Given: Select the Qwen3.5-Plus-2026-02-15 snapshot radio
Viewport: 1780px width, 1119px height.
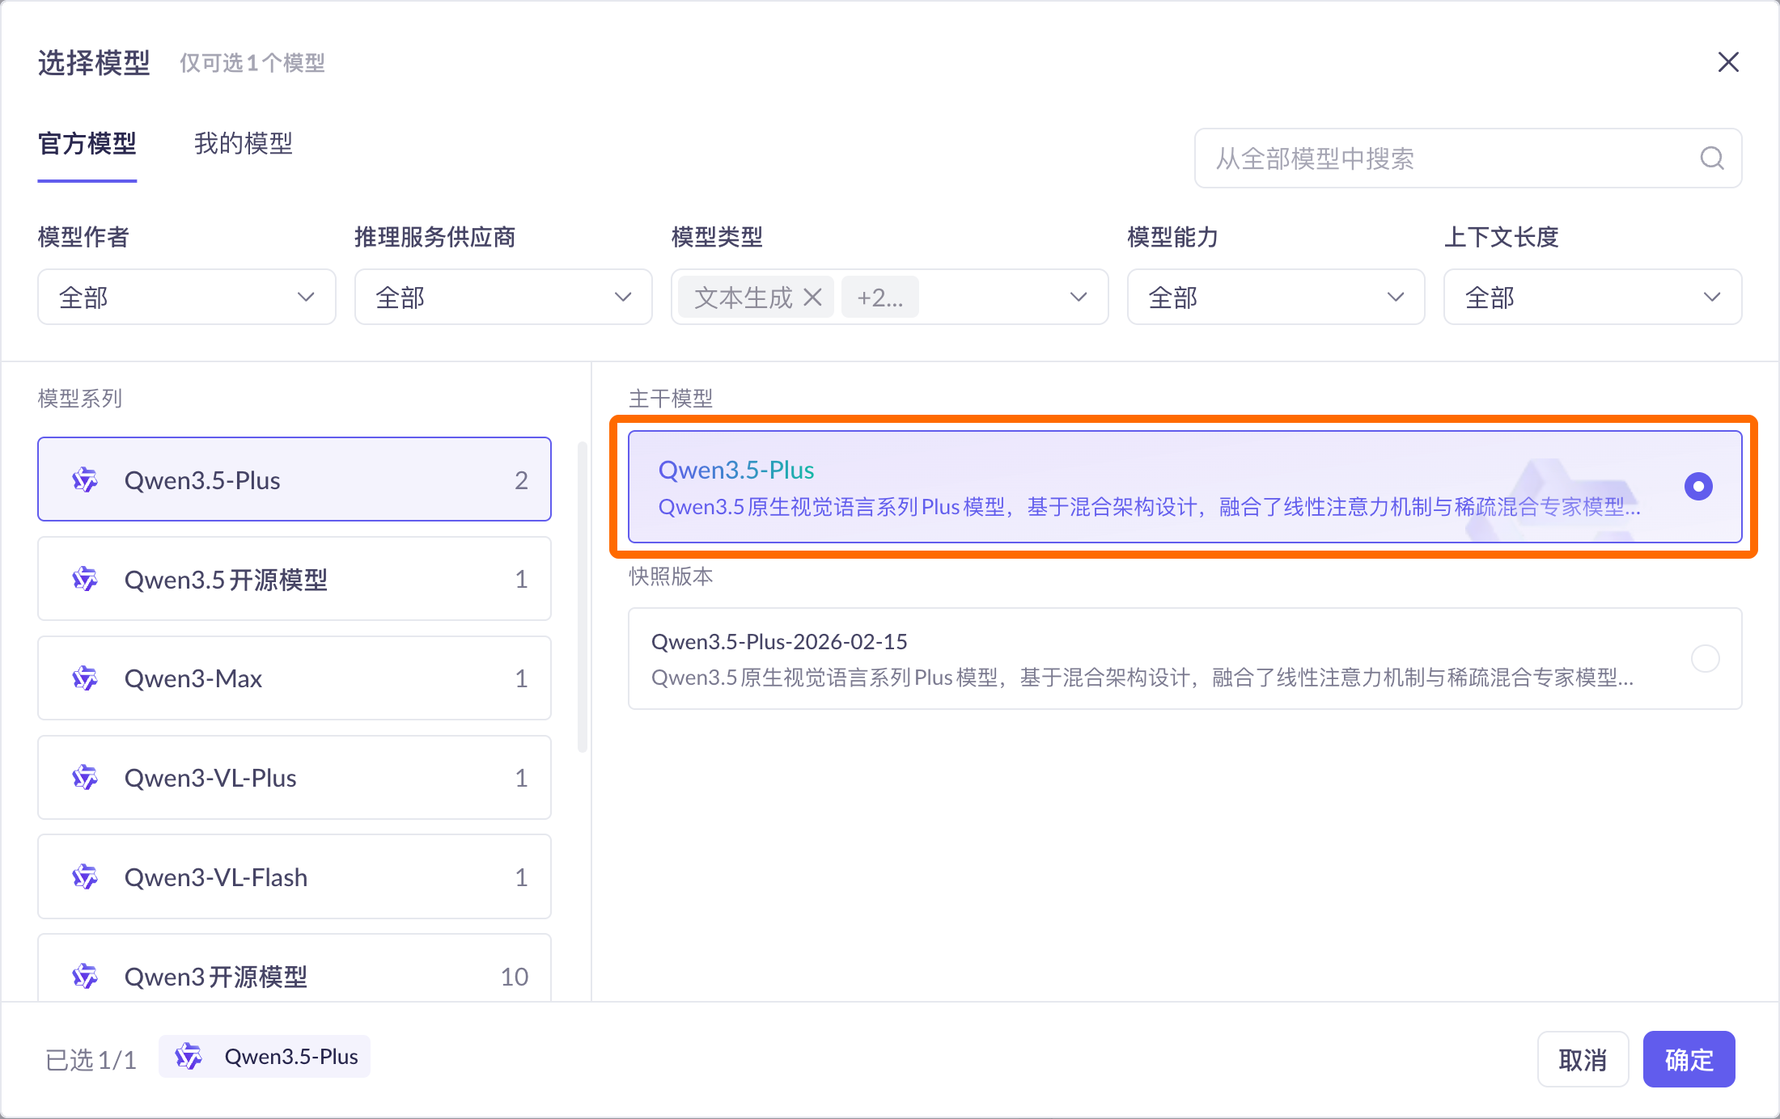Looking at the screenshot, I should pos(1705,658).
